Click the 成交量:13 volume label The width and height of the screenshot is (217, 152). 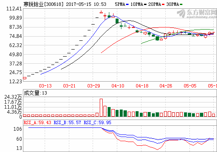[x=35, y=93]
